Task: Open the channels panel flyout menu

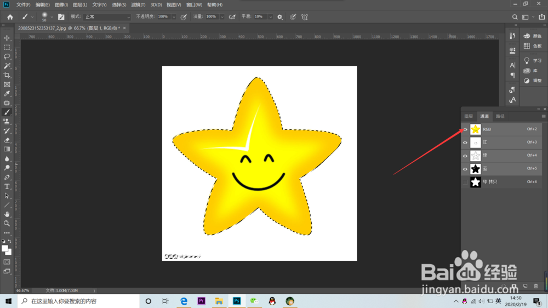Action: click(x=544, y=116)
